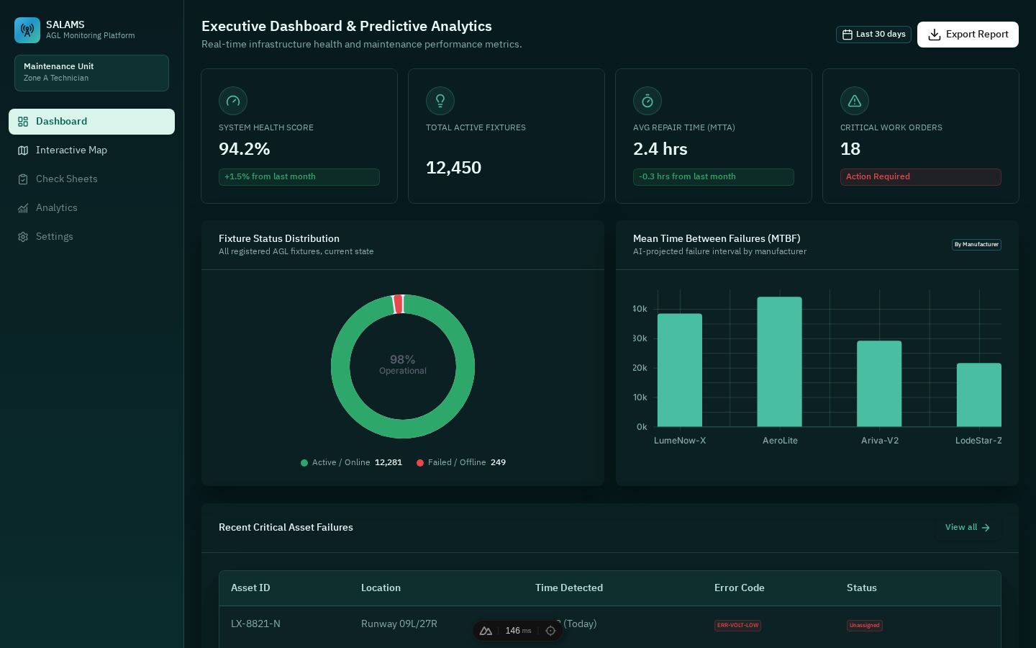Open the Analytics section
The width and height of the screenshot is (1036, 648).
(x=91, y=208)
